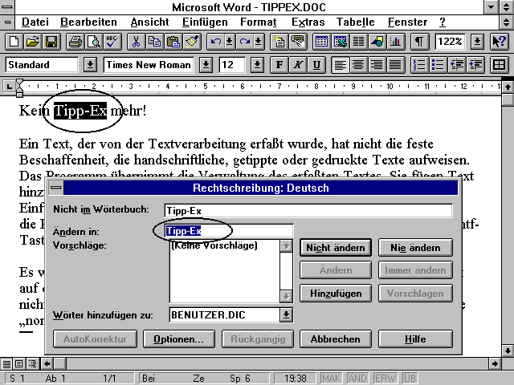The height and width of the screenshot is (385, 514).
Task: Toggle paragraph marks display
Action: pos(419,42)
